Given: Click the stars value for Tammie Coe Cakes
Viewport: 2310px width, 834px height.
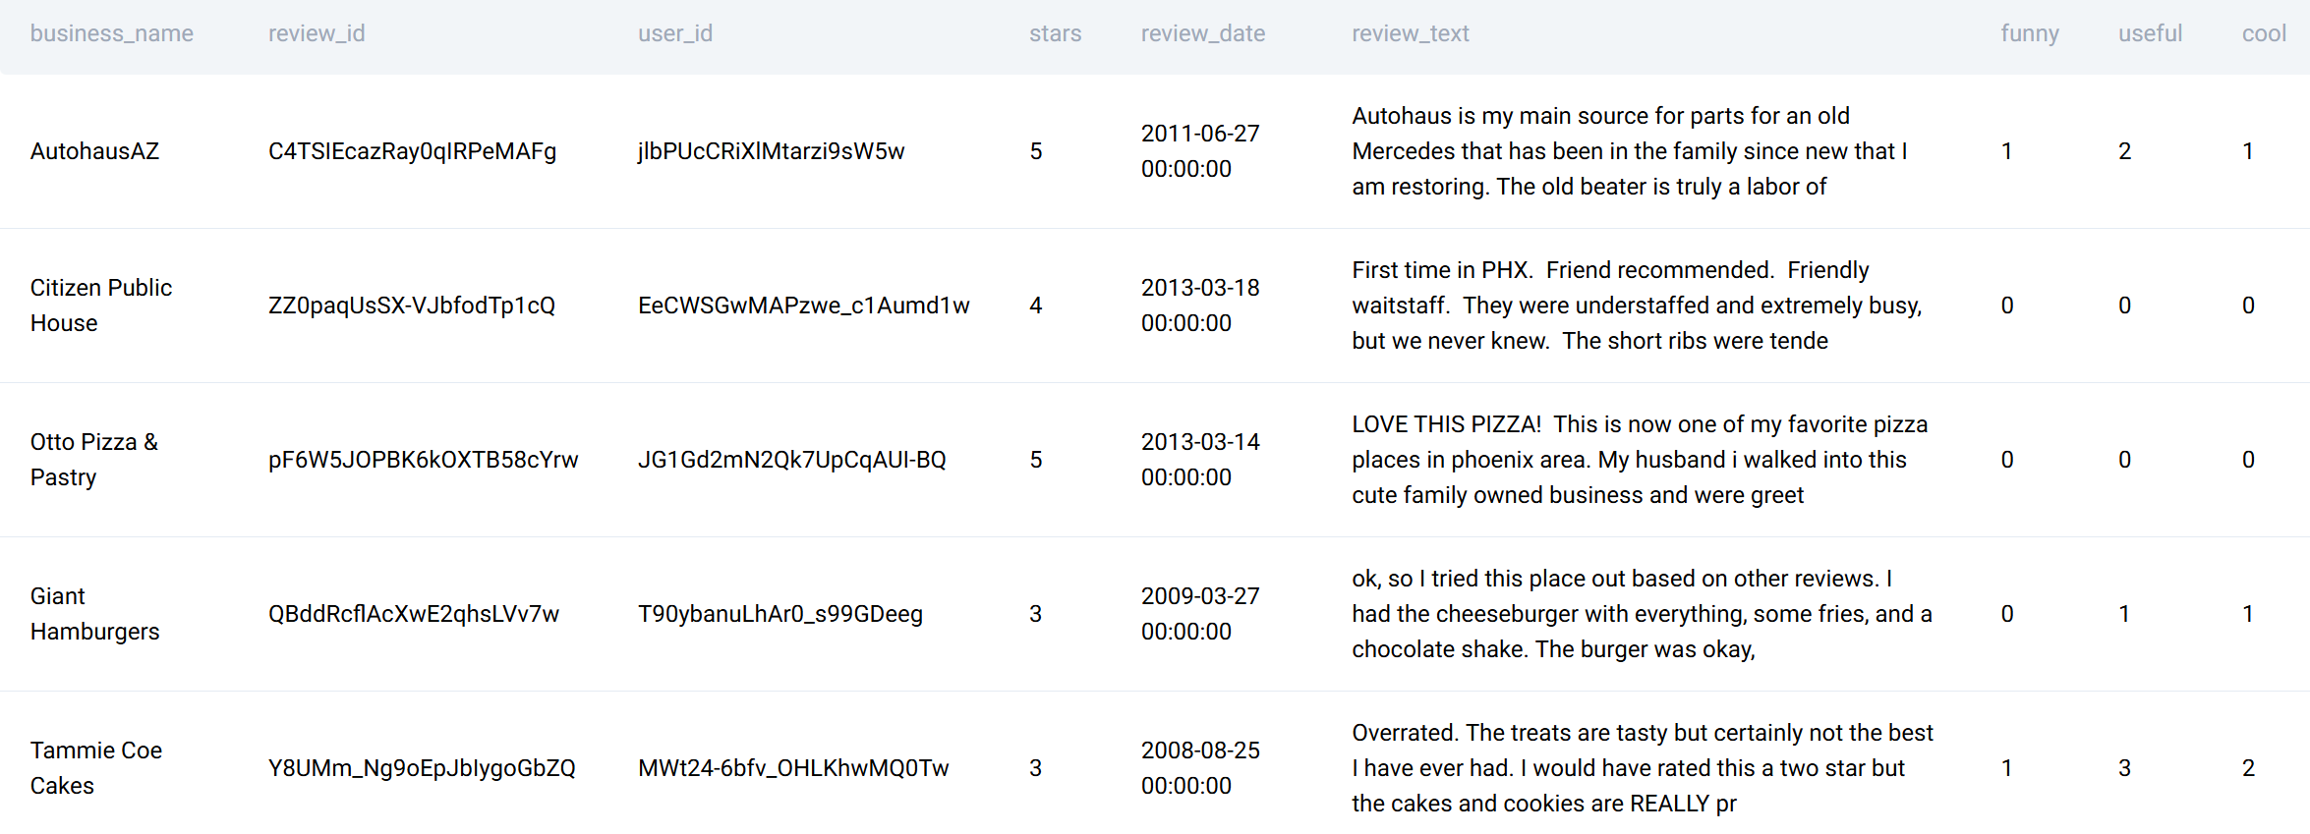Looking at the screenshot, I should click(1036, 768).
